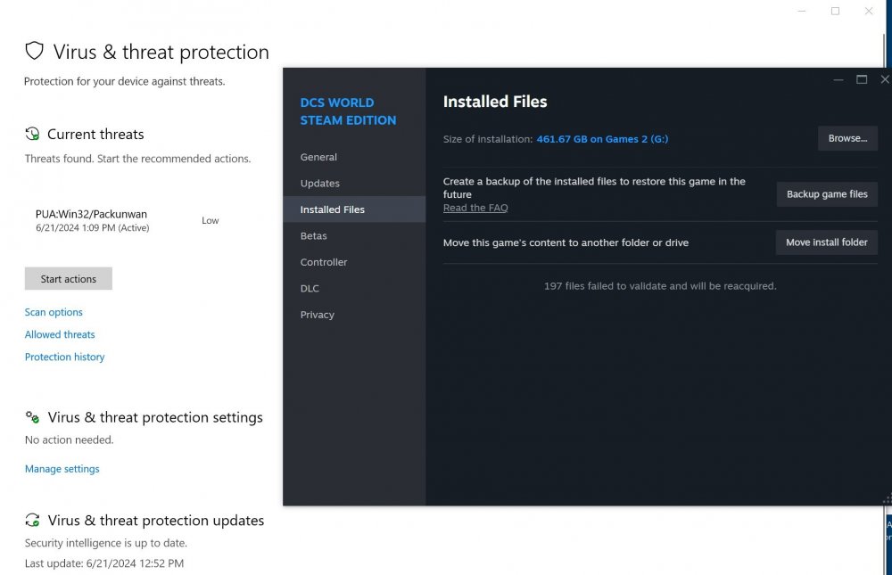Open the Betas tab

pos(313,235)
